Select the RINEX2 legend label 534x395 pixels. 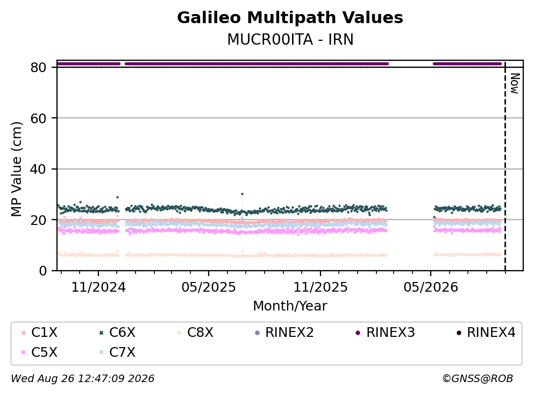[289, 333]
